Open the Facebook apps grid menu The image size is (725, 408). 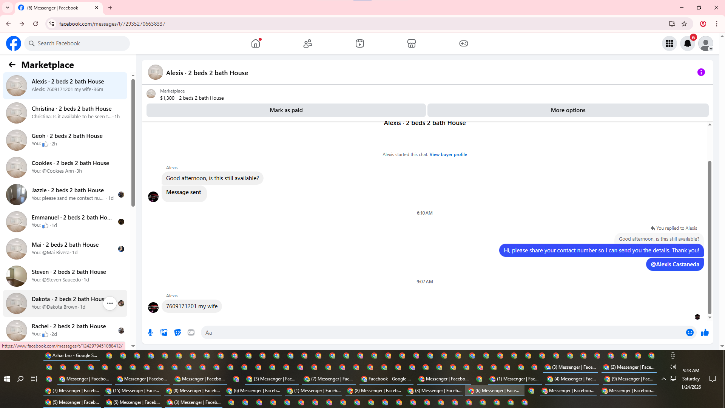click(669, 43)
